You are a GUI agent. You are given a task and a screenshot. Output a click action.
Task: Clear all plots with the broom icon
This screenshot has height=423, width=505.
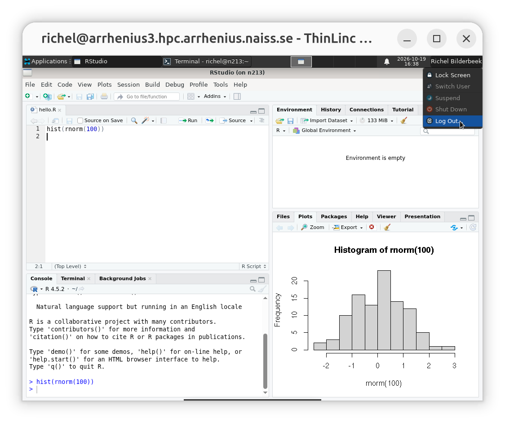point(387,227)
